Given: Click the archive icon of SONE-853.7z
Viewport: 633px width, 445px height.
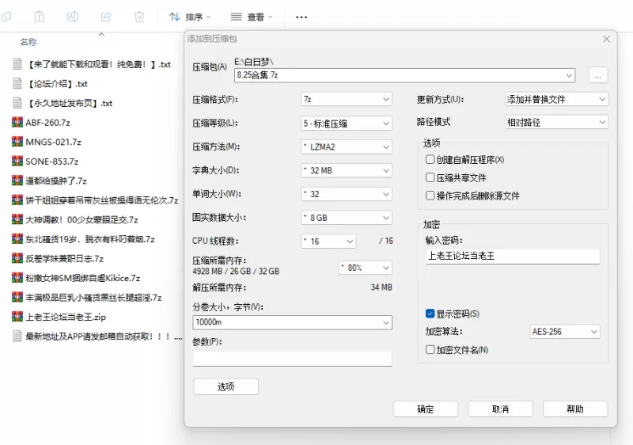Looking at the screenshot, I should pyautogui.click(x=17, y=161).
